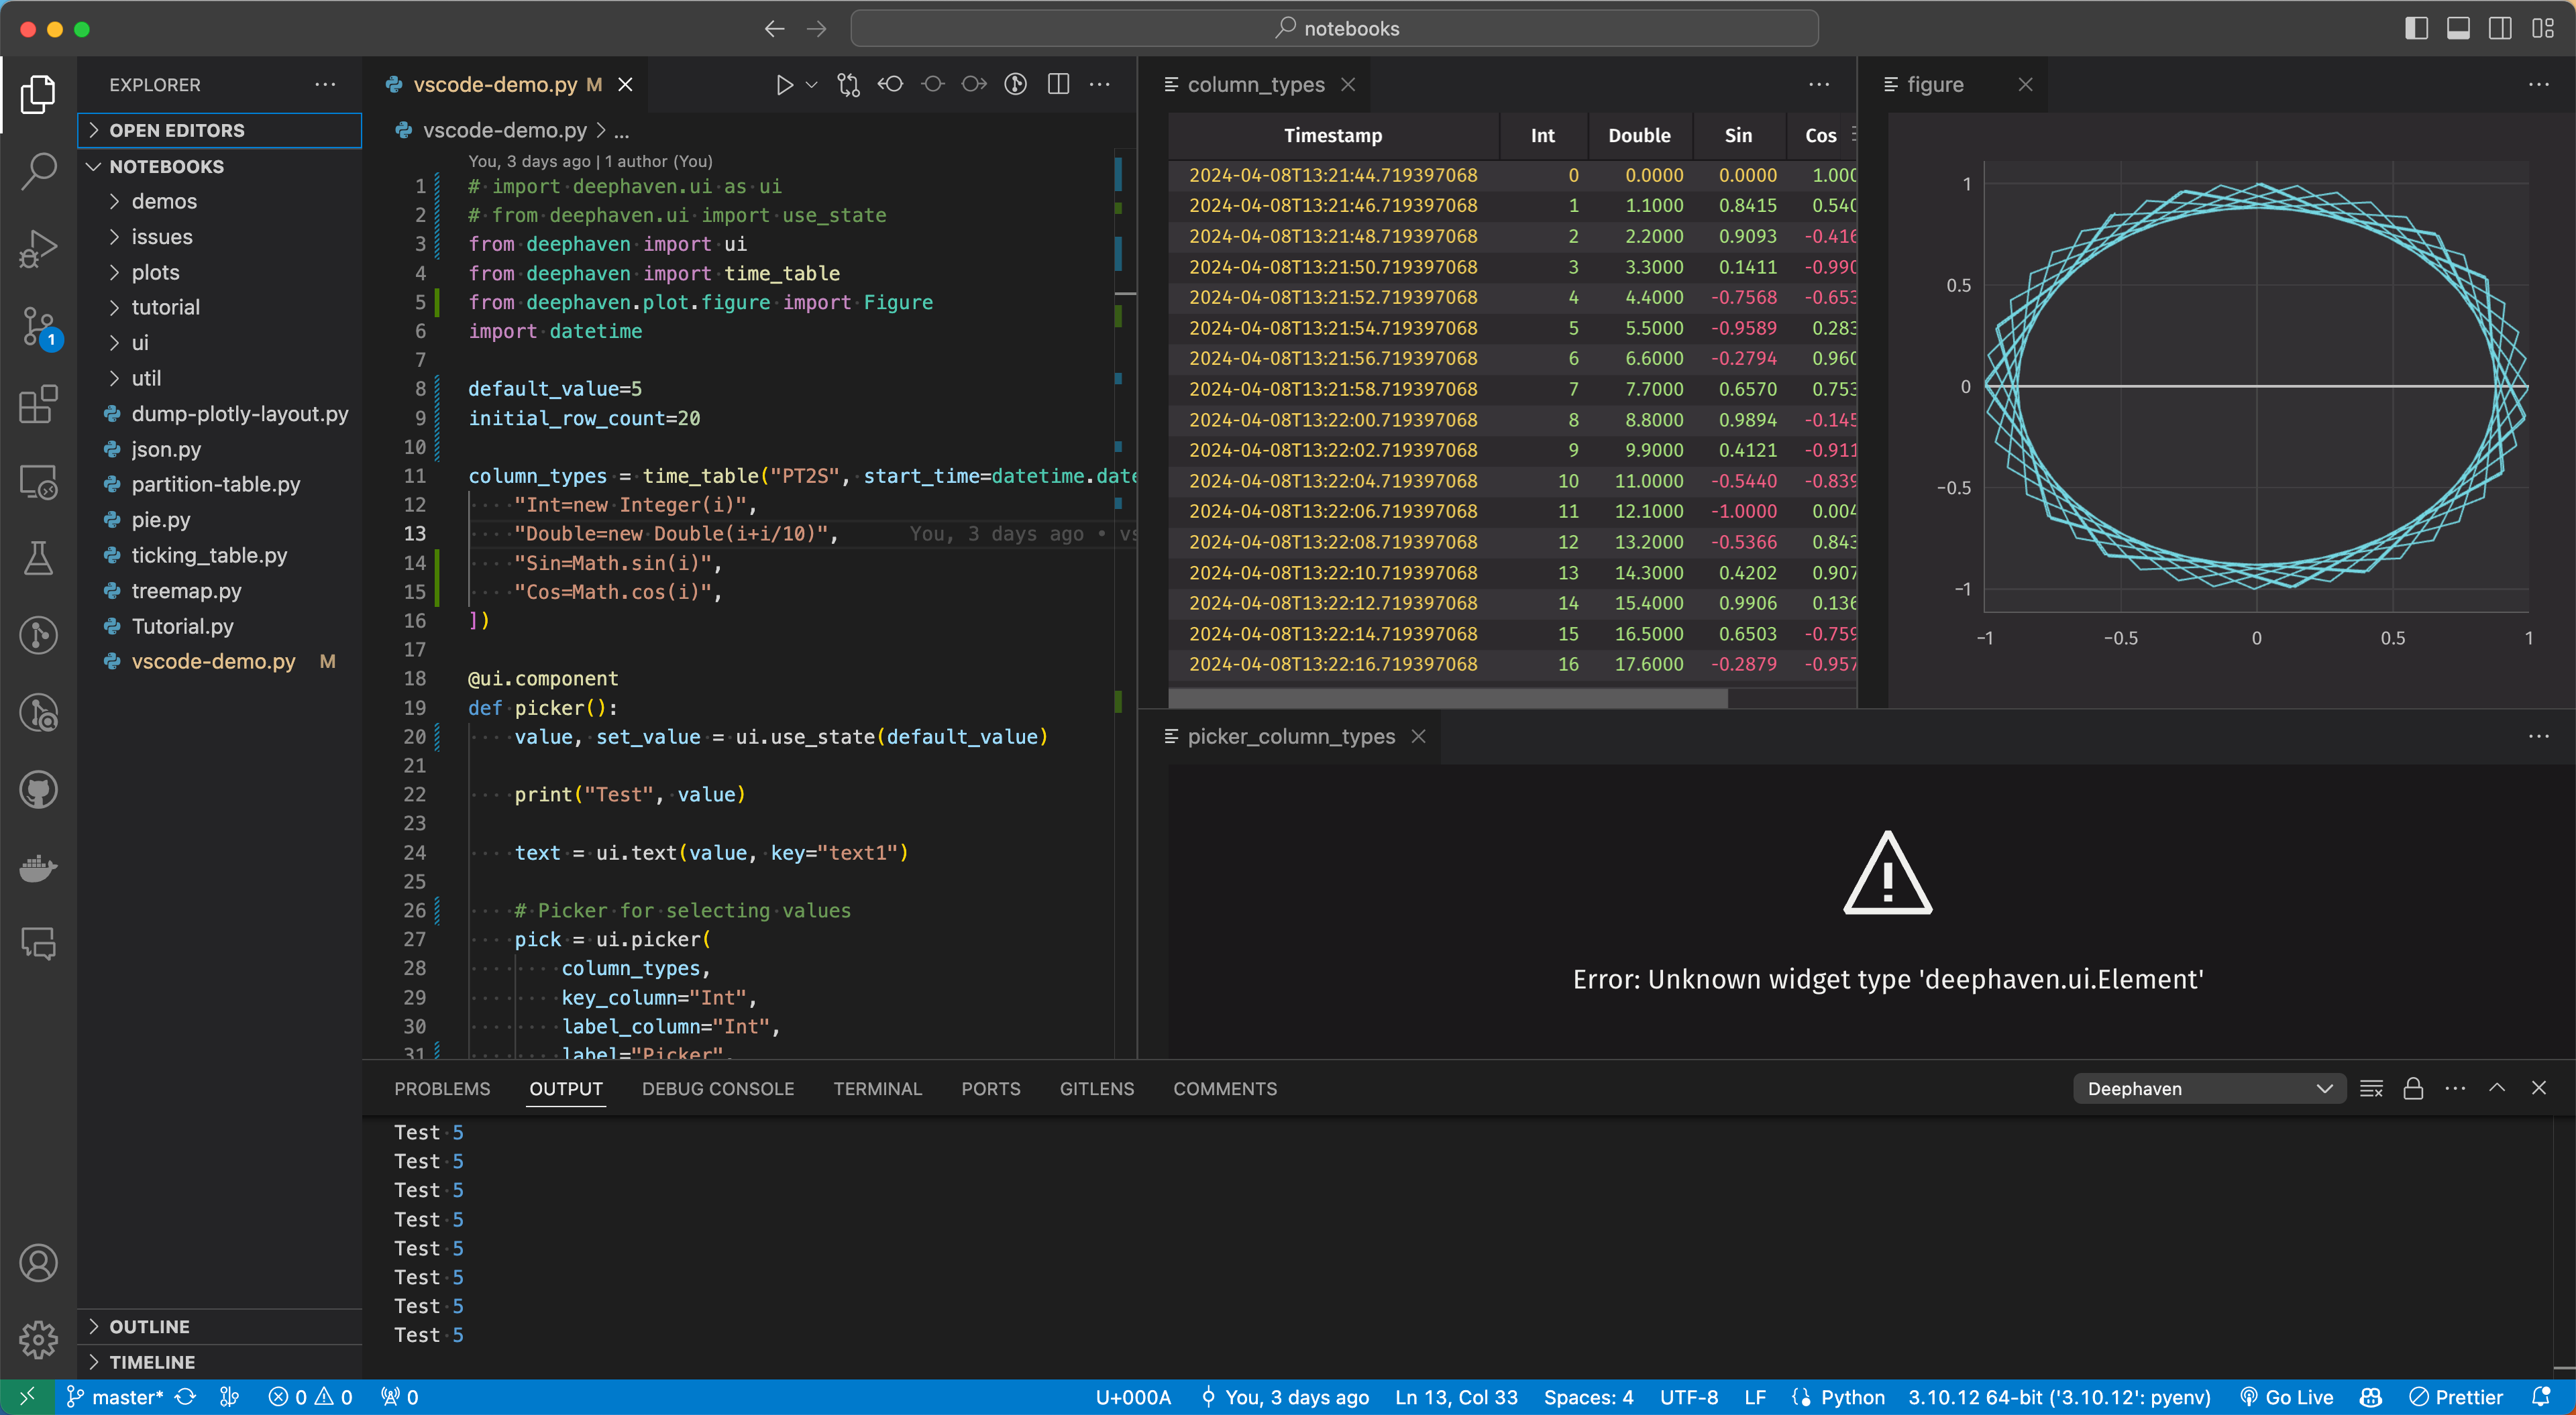Open the Extensions view icon
2576x1415 pixels.
tap(38, 404)
